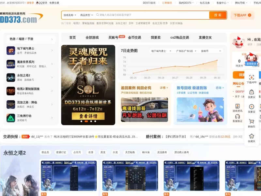
Task: Select the 占坑号 filter tag
Action: point(77,152)
